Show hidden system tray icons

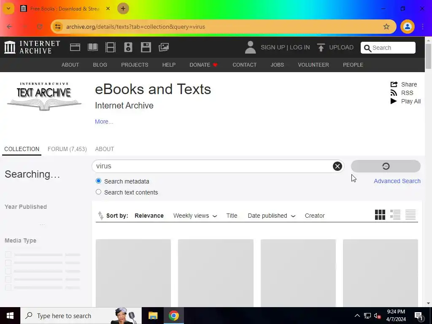(357, 316)
